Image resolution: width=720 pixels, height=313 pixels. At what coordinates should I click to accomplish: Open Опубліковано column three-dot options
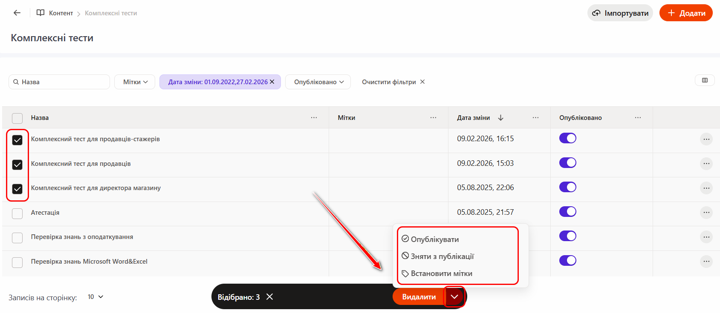638,118
